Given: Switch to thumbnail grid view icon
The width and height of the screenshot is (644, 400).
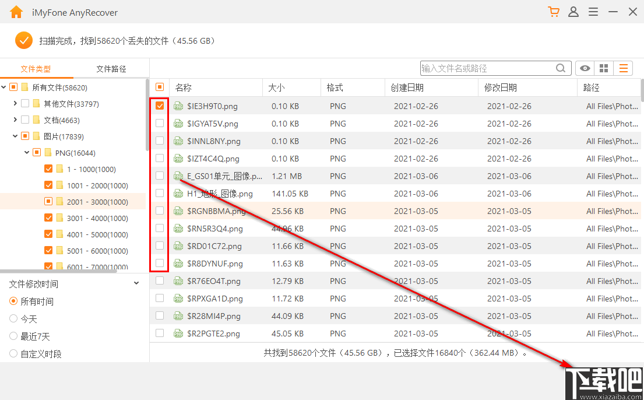Looking at the screenshot, I should click(604, 68).
